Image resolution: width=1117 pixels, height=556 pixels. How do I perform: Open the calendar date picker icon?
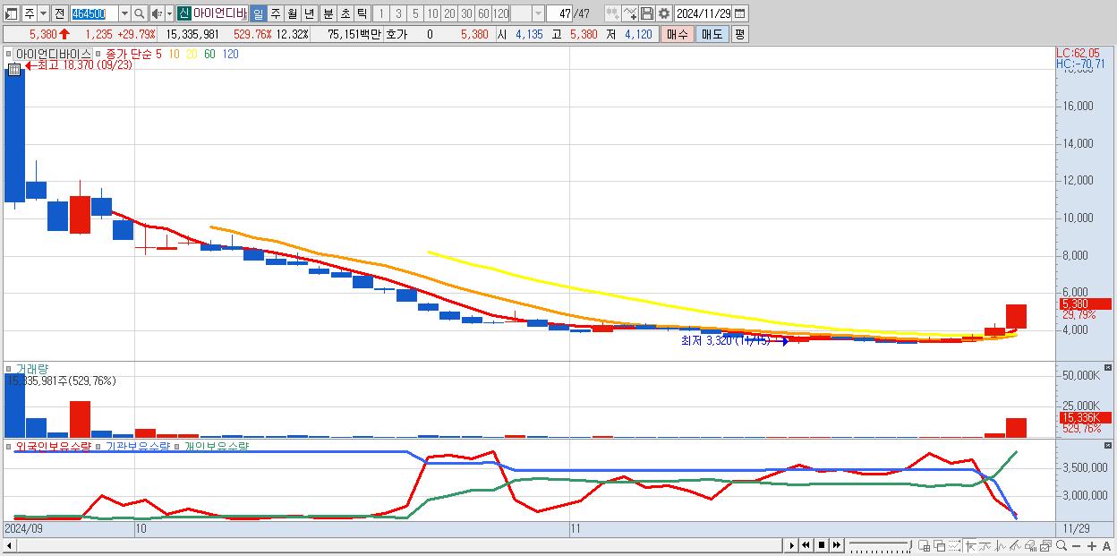(x=740, y=13)
